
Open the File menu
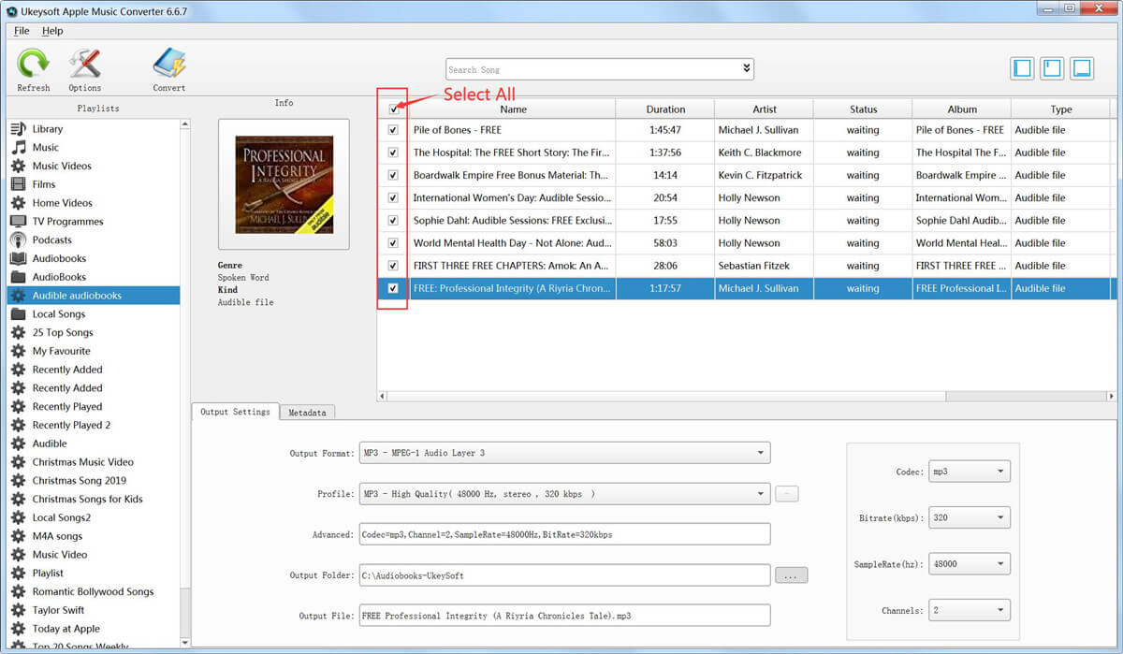click(22, 31)
